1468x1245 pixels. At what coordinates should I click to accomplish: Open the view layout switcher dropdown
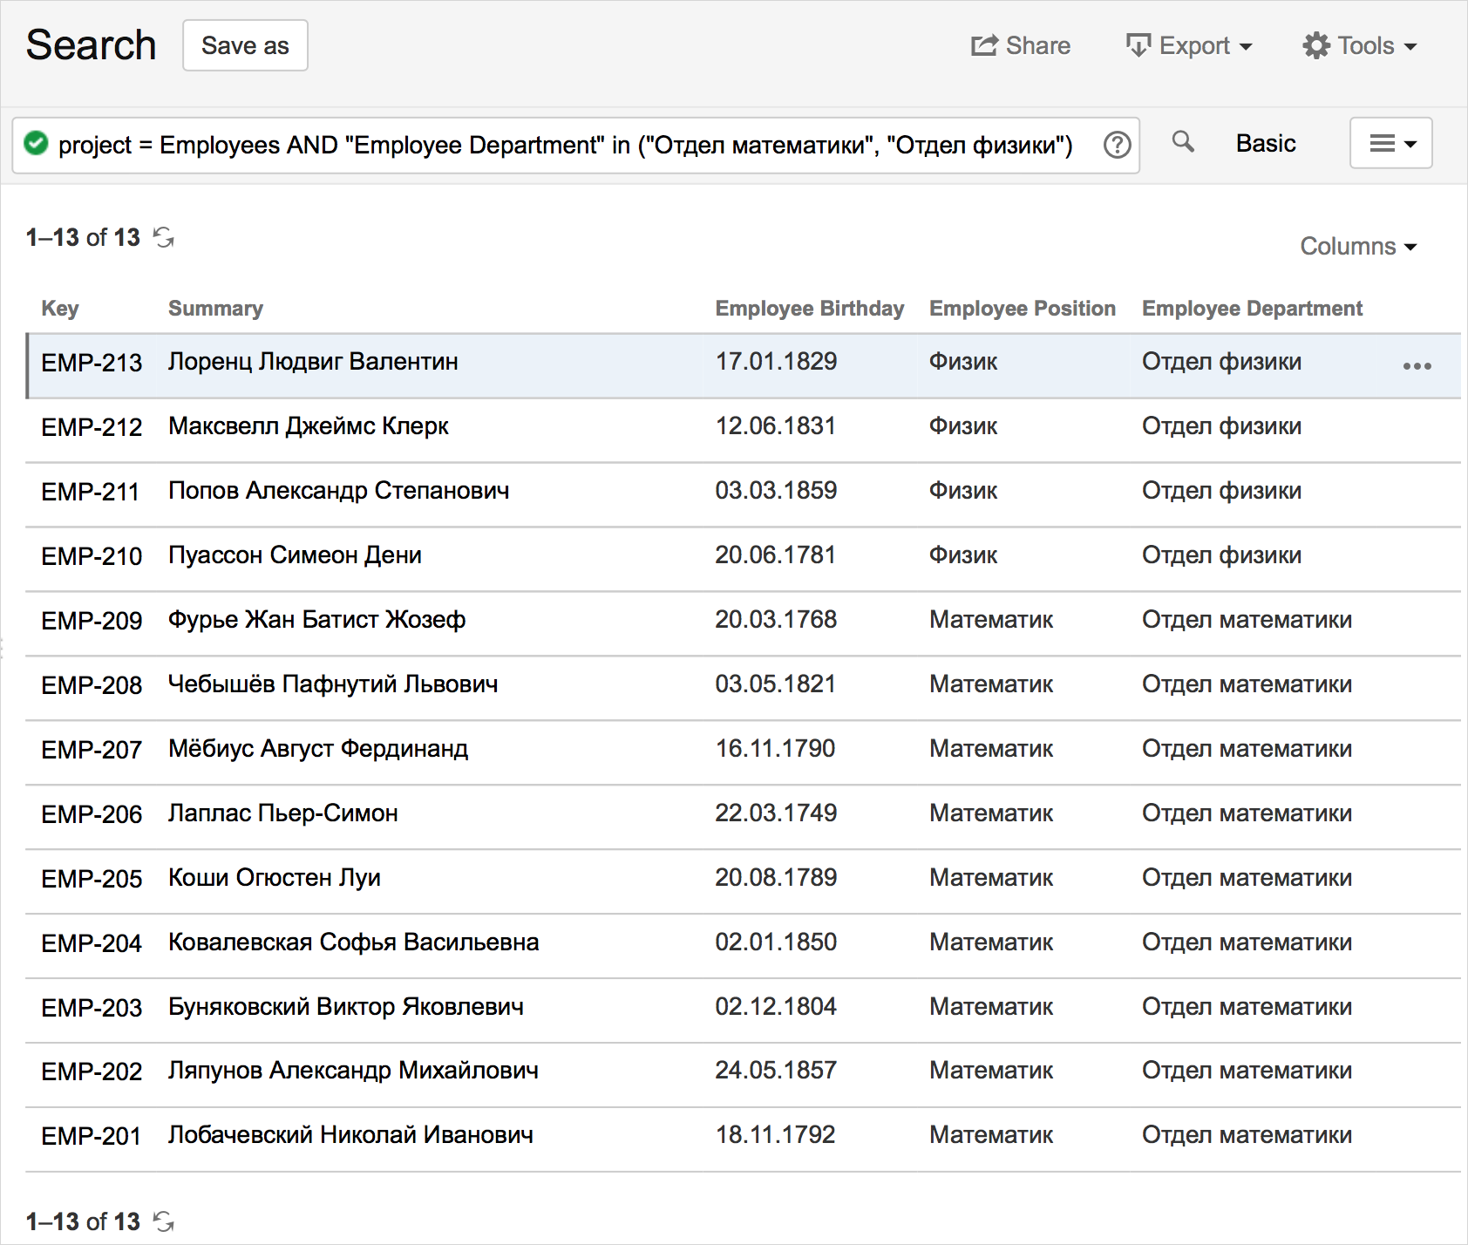pyautogui.click(x=1390, y=143)
